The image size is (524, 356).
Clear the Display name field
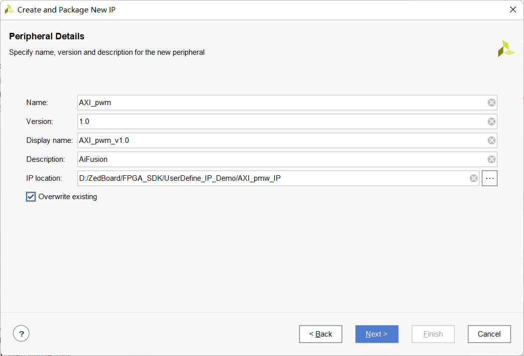(491, 140)
